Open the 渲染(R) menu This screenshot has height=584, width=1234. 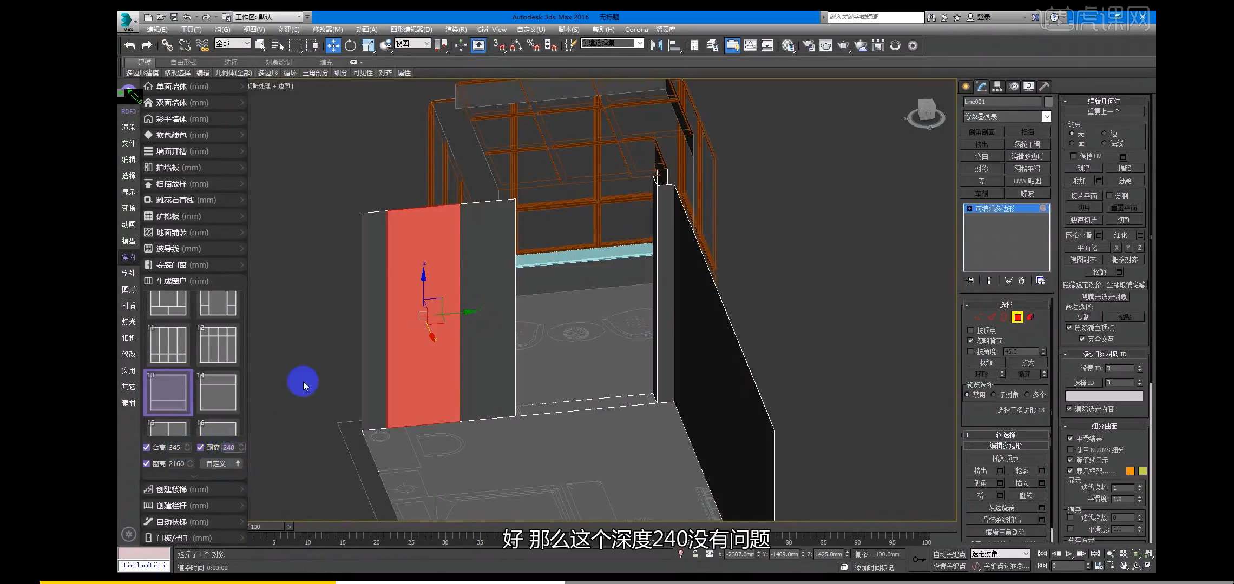click(454, 30)
